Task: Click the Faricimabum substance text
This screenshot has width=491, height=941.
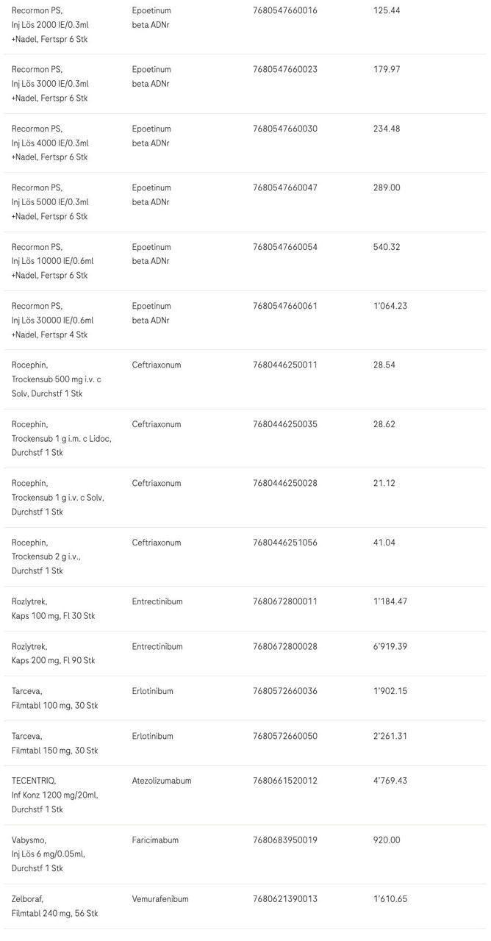Action: tap(156, 840)
